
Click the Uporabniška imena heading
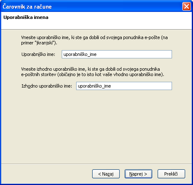(26, 17)
